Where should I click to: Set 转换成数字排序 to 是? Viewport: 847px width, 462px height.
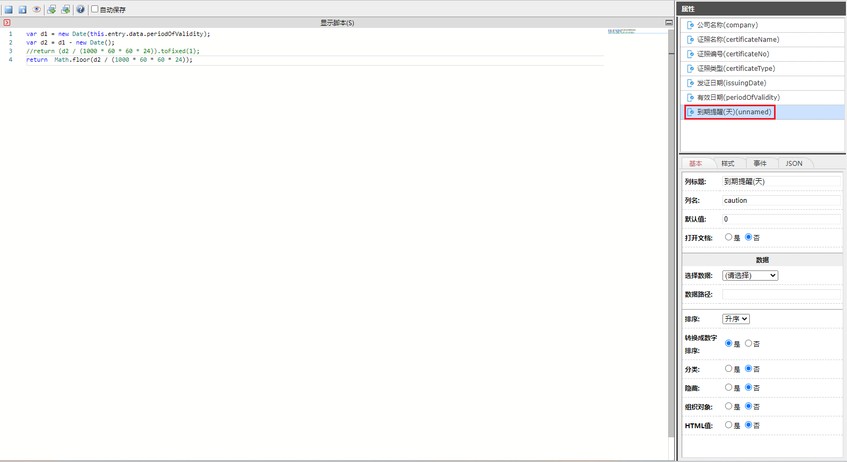coord(728,343)
